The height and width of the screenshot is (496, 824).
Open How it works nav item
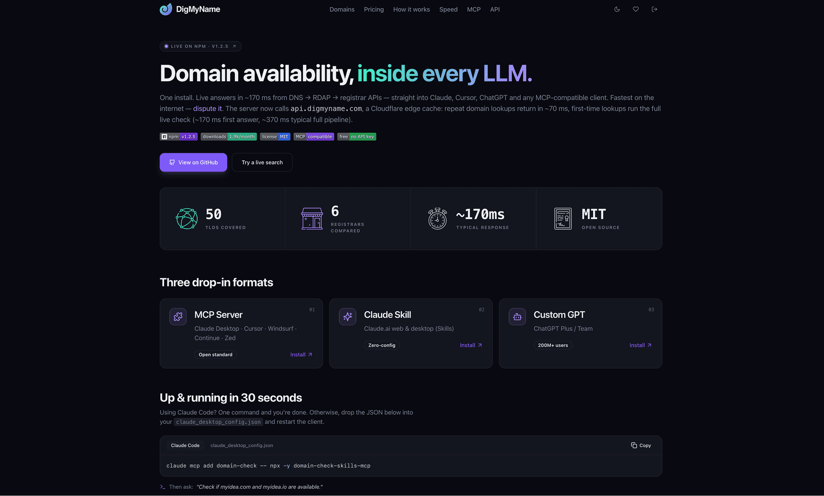click(411, 9)
